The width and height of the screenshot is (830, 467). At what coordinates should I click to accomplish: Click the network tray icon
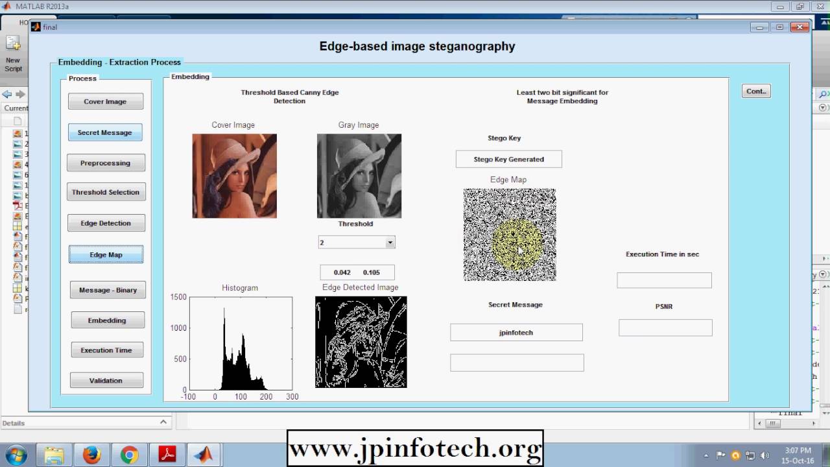tap(750, 455)
